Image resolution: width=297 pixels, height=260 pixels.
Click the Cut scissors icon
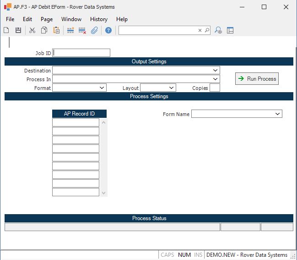click(32, 30)
